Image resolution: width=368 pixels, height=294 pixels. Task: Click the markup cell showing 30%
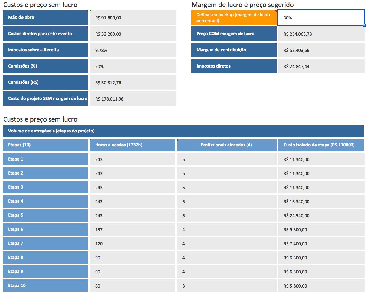[321, 18]
